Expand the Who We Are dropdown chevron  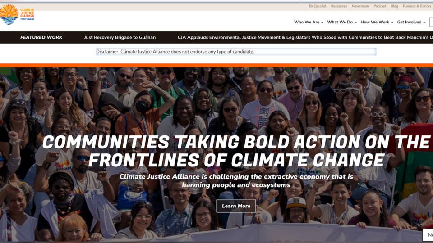click(322, 22)
